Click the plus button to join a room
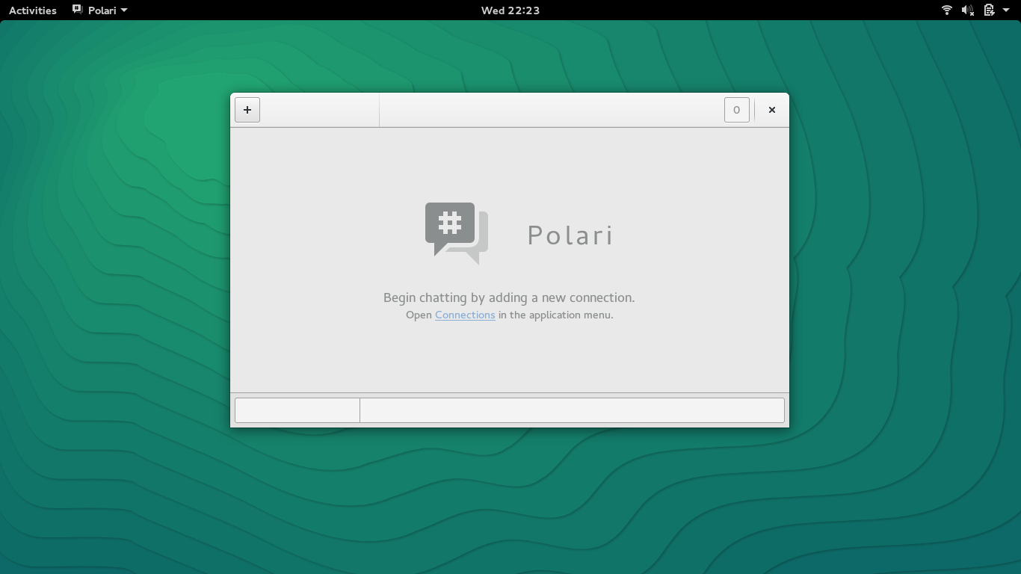 (247, 110)
